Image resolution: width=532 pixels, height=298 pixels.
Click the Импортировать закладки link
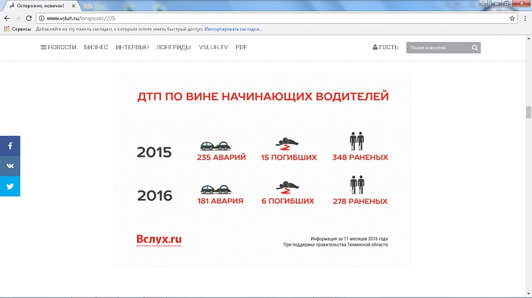pos(233,29)
